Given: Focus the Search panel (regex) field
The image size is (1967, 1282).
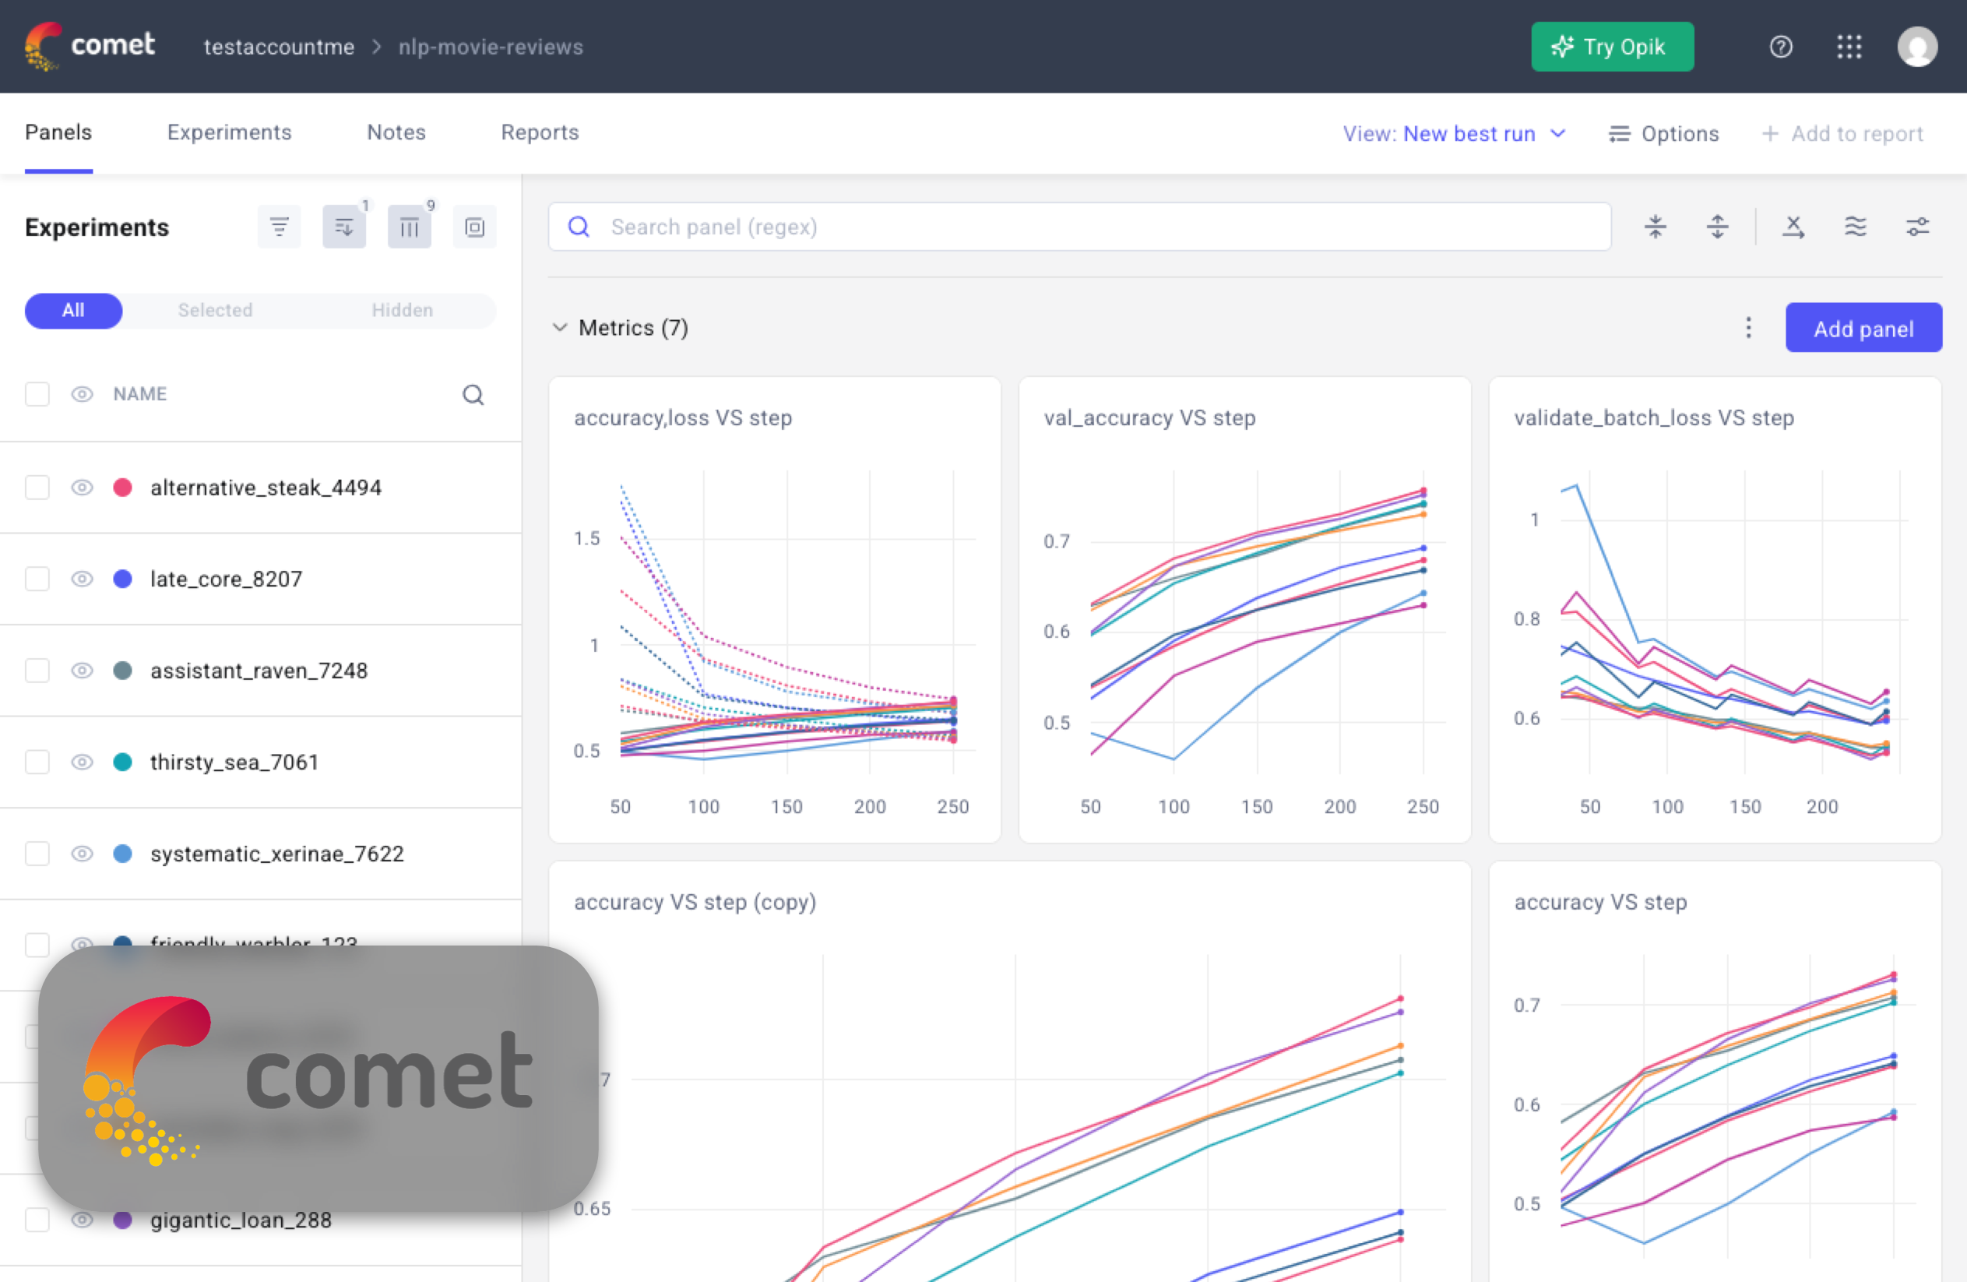Looking at the screenshot, I should (x=1079, y=227).
